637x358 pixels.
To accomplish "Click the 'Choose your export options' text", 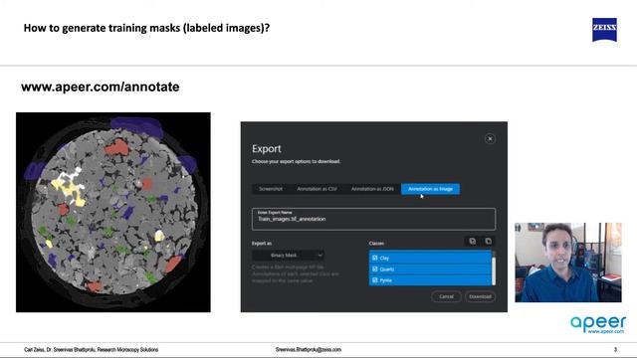I will pos(297,161).
